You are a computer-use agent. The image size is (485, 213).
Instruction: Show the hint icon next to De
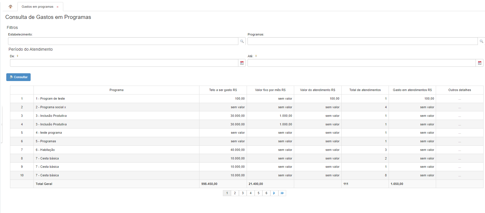(x=17, y=56)
